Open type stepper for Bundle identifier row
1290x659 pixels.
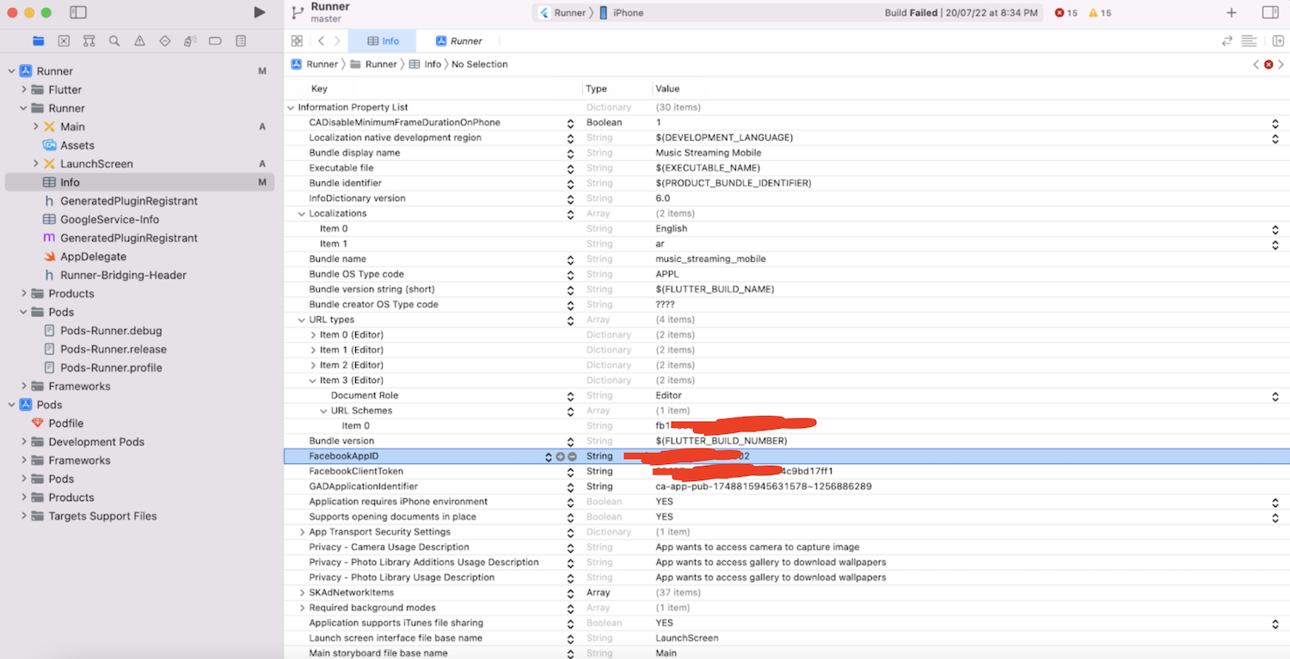(x=570, y=183)
